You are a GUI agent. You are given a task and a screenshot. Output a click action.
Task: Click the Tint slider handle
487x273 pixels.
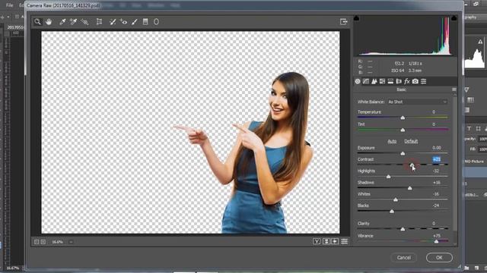[403, 130]
